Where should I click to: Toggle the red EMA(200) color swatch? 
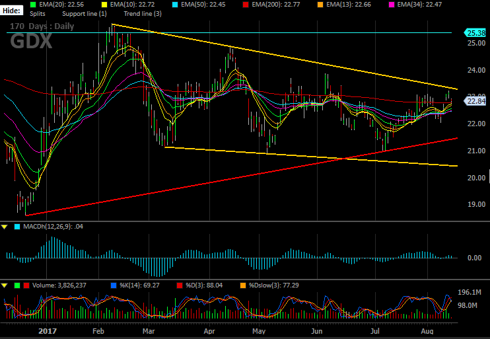point(246,5)
